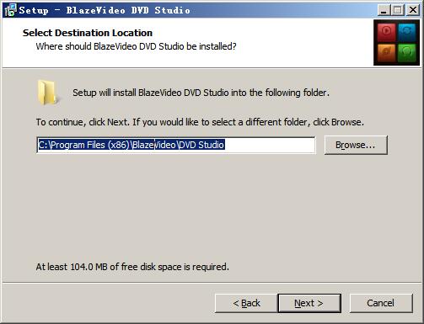424x324 pixels.
Task: Go back with the < Back button
Action: (246, 303)
